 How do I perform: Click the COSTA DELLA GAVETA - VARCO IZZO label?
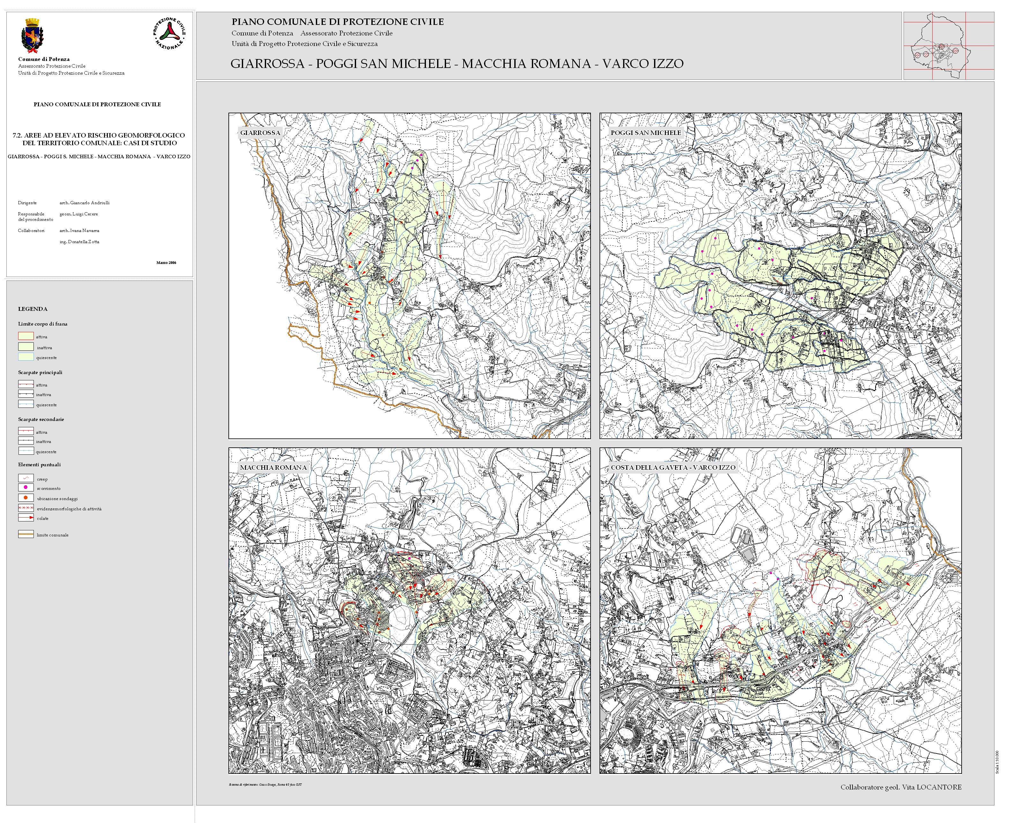pyautogui.click(x=673, y=468)
